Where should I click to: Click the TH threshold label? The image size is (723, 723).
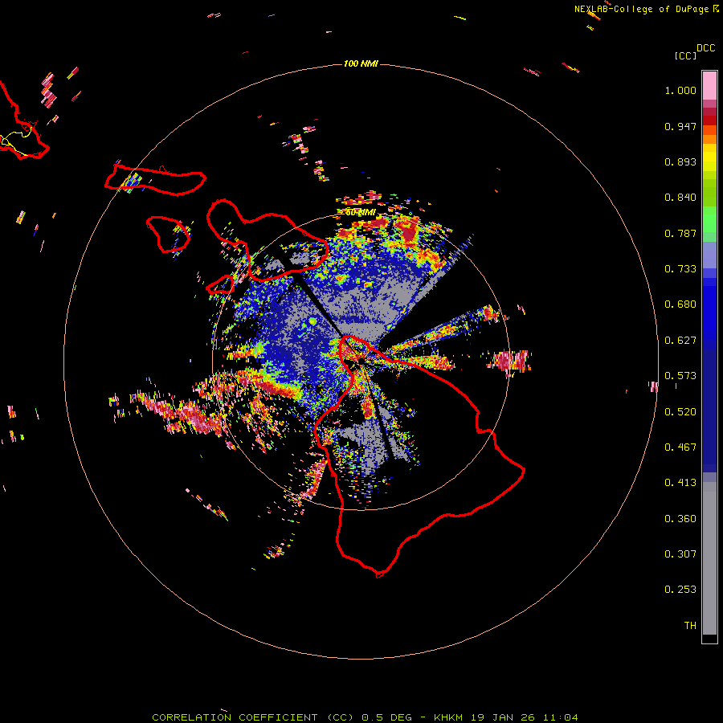click(x=690, y=626)
